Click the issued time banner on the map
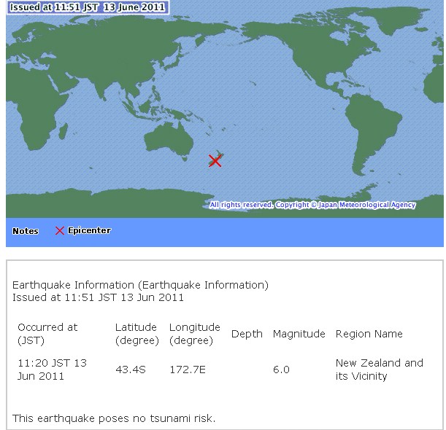446x430 pixels. (x=87, y=7)
